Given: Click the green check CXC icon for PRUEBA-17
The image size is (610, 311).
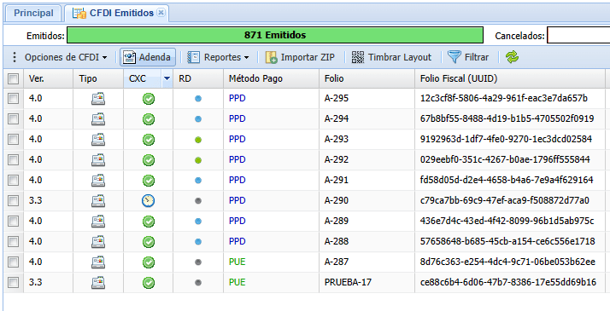Looking at the screenshot, I should coord(148,283).
